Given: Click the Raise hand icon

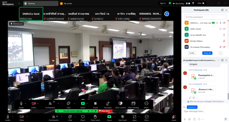Looking at the screenshot, I should tap(95, 117).
